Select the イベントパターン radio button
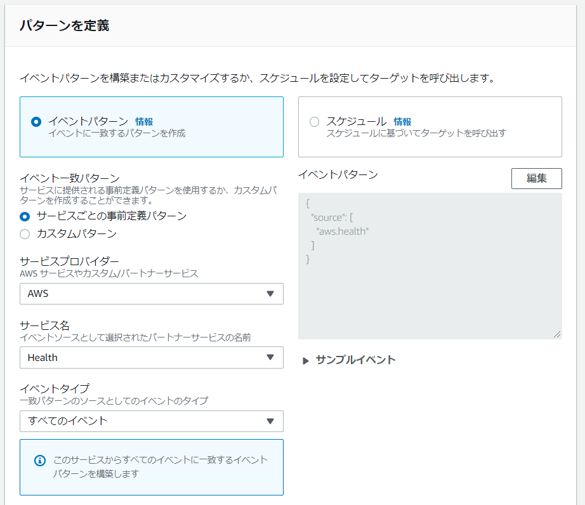 pos(36,122)
